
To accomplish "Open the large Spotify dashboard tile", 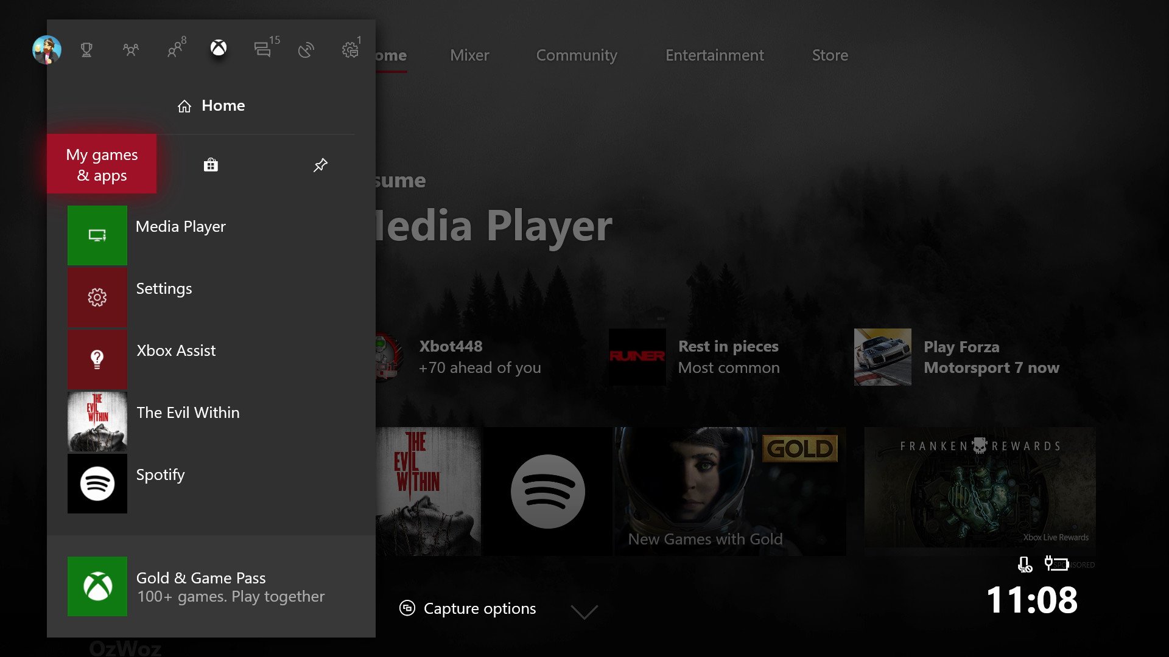I will point(548,492).
